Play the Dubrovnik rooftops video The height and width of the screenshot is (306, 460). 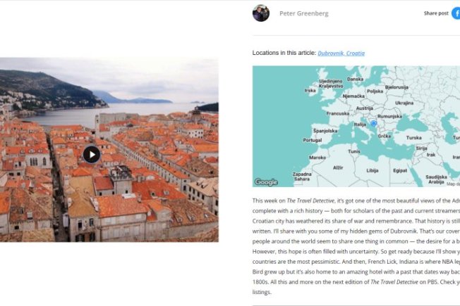tap(92, 154)
